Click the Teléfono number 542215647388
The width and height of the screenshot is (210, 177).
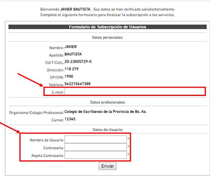pyautogui.click(x=78, y=84)
